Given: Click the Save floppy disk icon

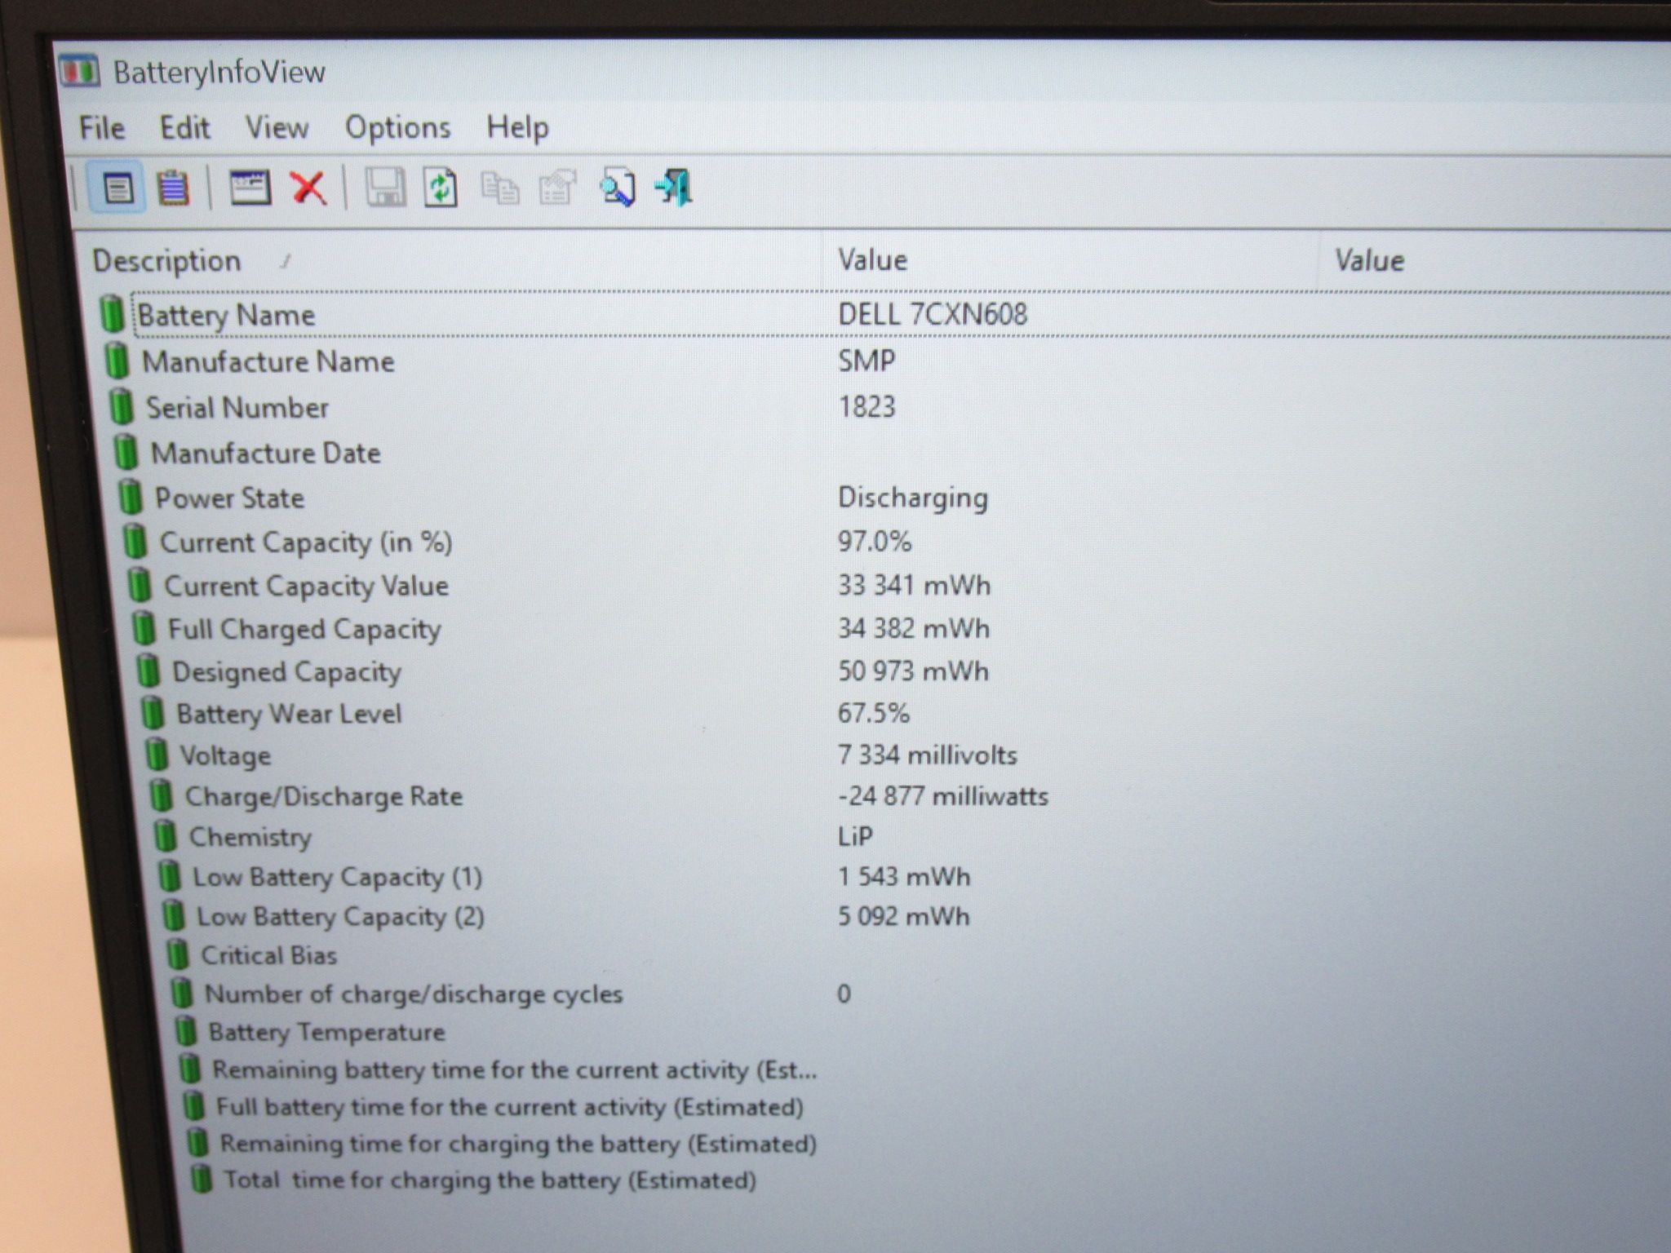Looking at the screenshot, I should pyautogui.click(x=384, y=188).
